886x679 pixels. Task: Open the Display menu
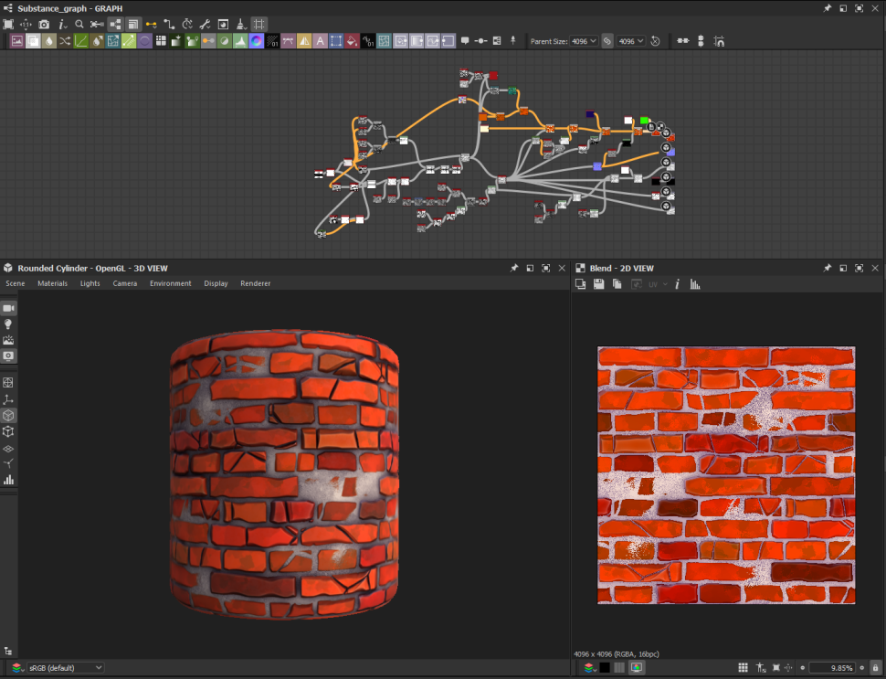pos(216,283)
